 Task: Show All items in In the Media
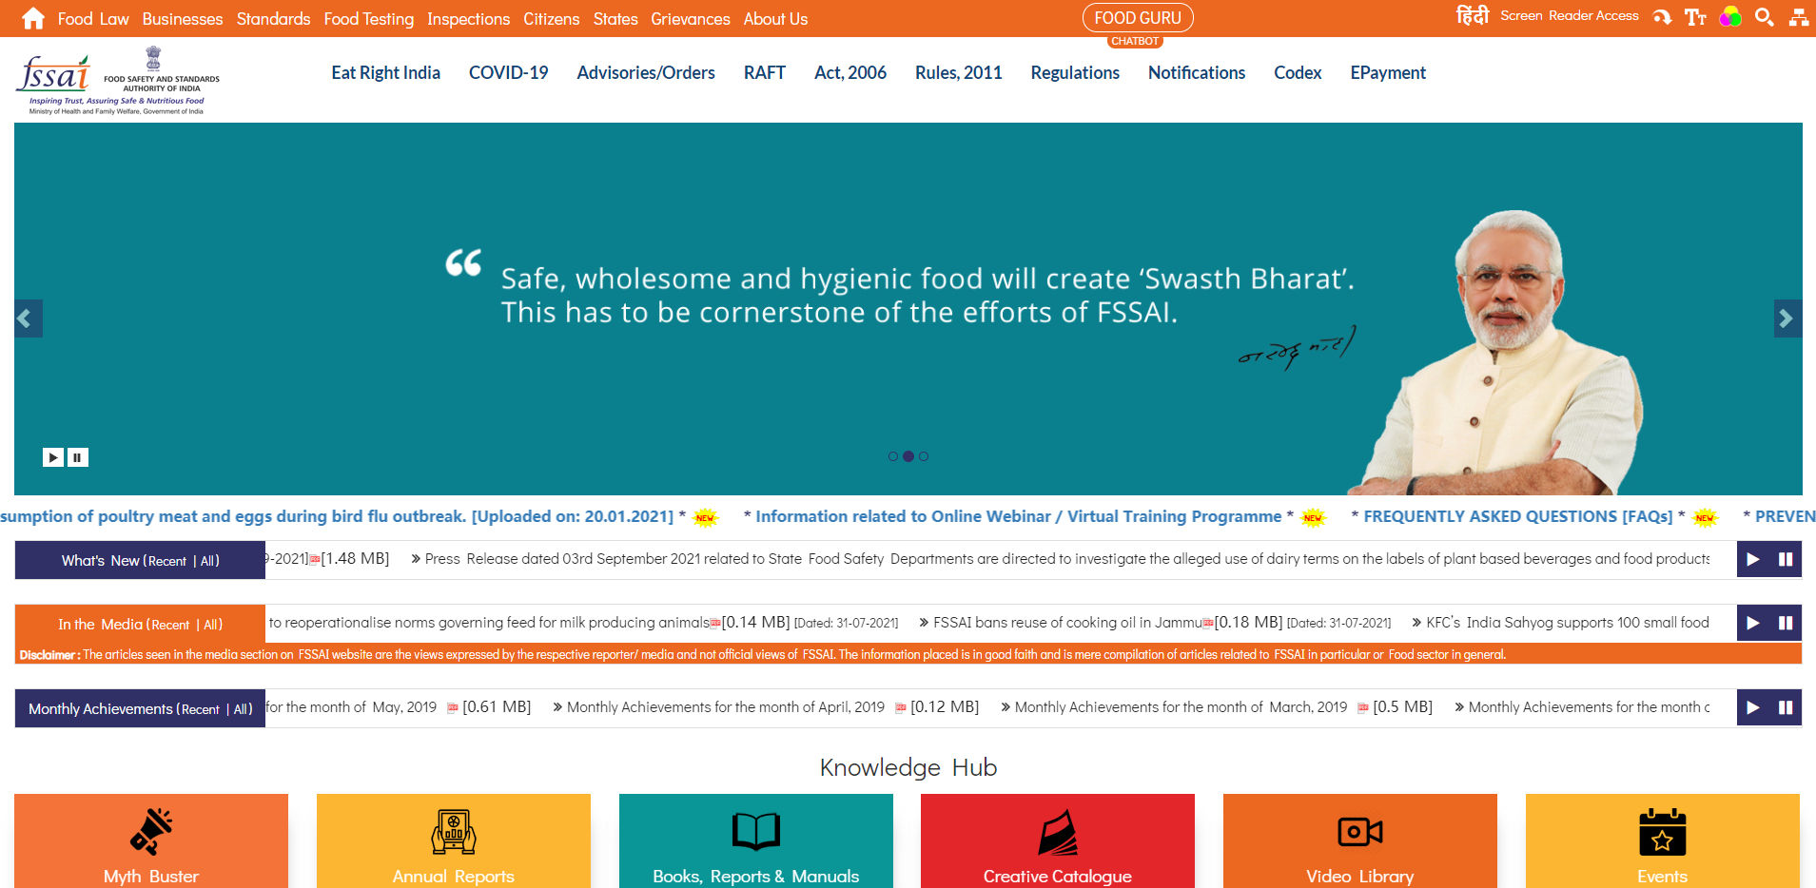212,625
